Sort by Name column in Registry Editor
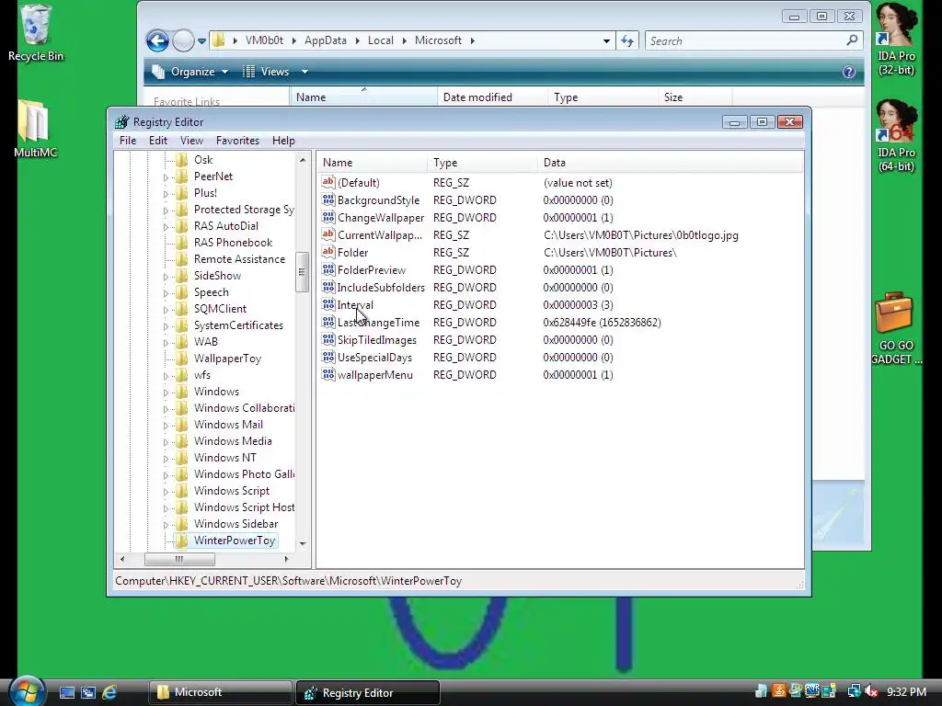Image resolution: width=942 pixels, height=706 pixels. tap(372, 163)
